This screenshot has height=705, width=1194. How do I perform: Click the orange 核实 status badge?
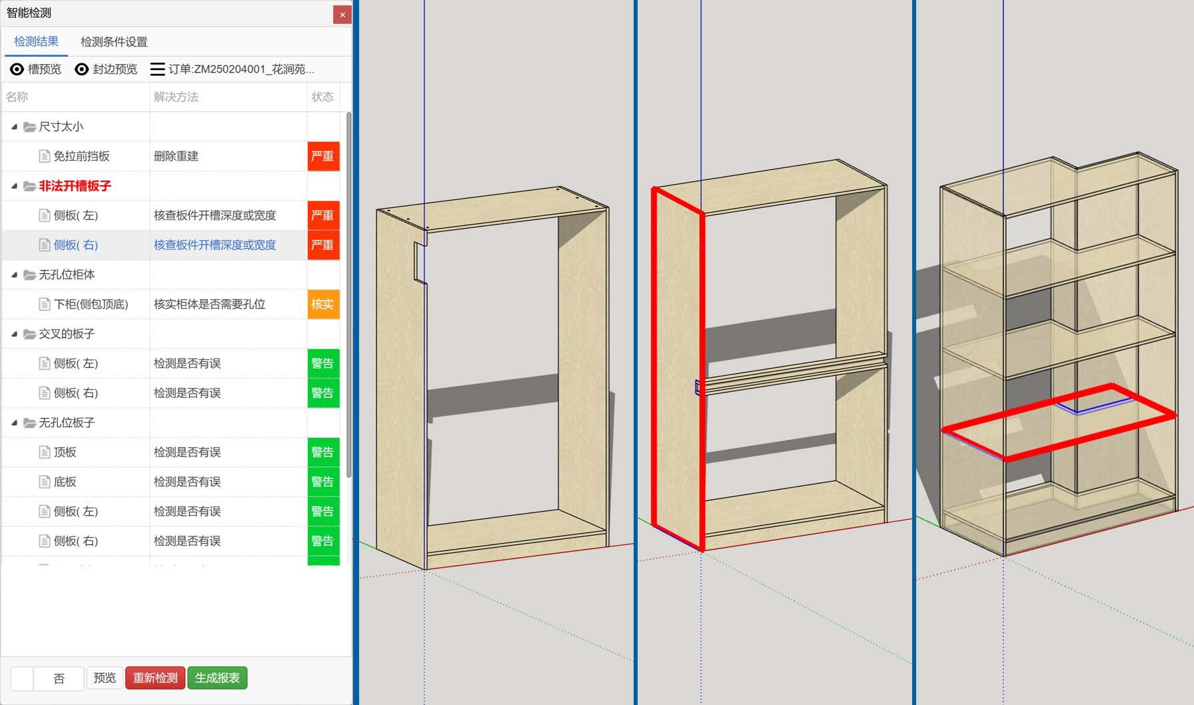point(323,305)
